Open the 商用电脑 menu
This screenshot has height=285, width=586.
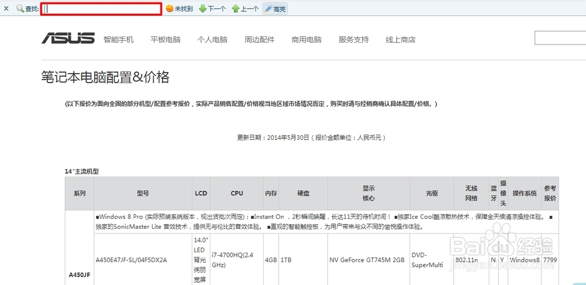(x=306, y=40)
